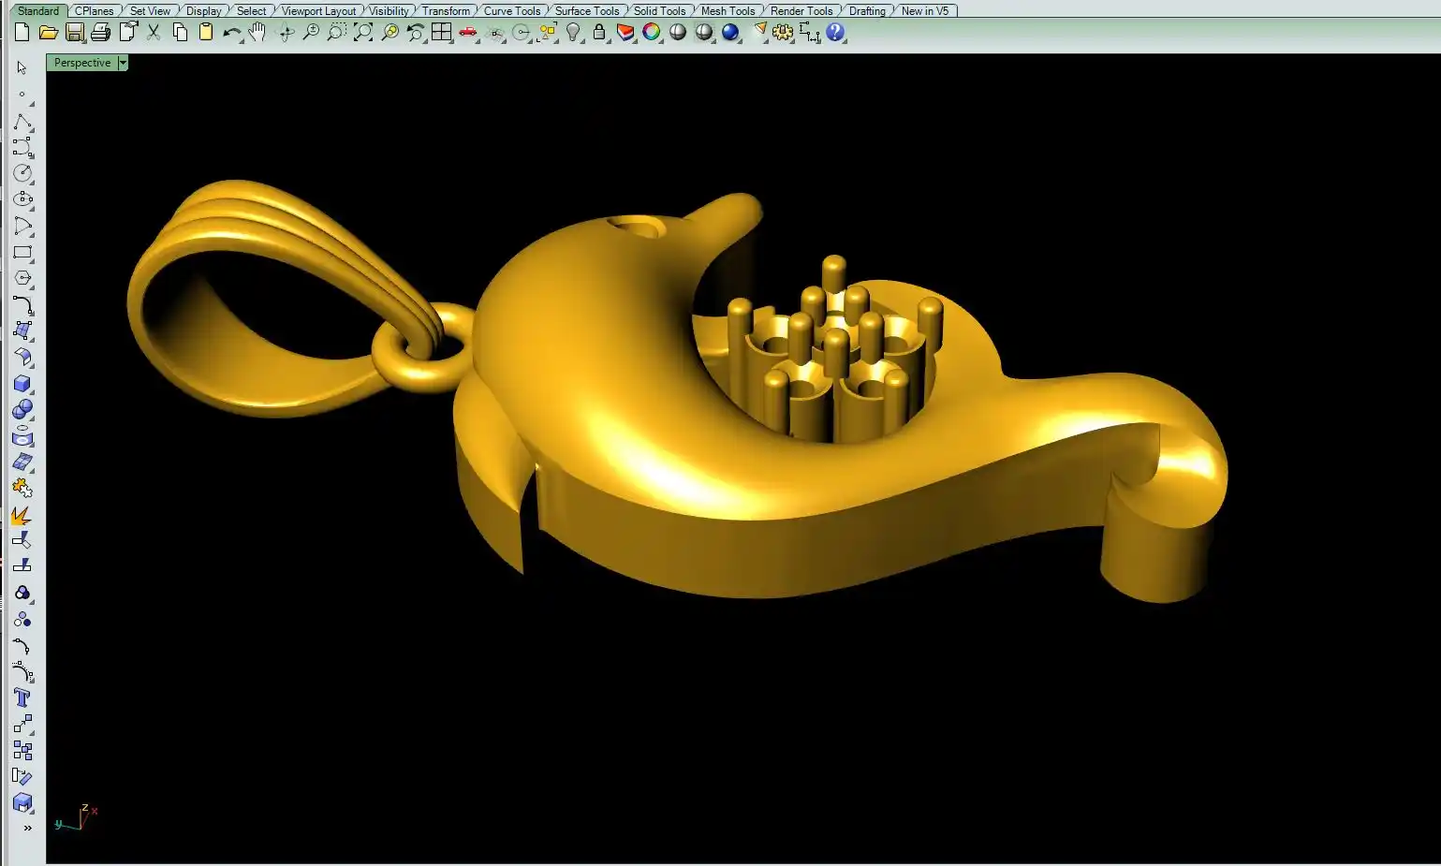This screenshot has height=866, width=1441.
Task: Choose the Explode tool
Action: pos(22,515)
